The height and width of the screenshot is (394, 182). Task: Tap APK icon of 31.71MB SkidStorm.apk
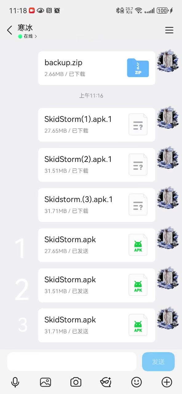click(x=138, y=325)
